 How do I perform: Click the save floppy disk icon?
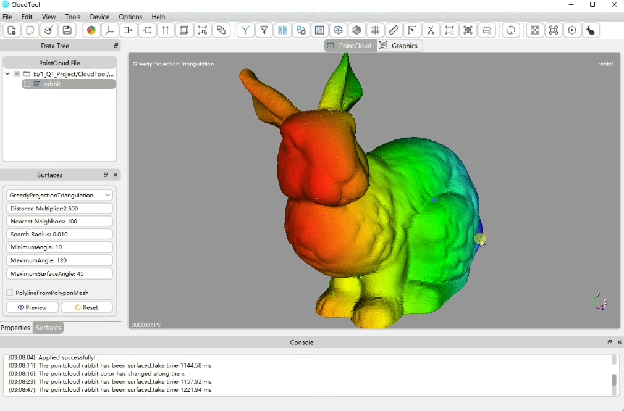coord(67,30)
